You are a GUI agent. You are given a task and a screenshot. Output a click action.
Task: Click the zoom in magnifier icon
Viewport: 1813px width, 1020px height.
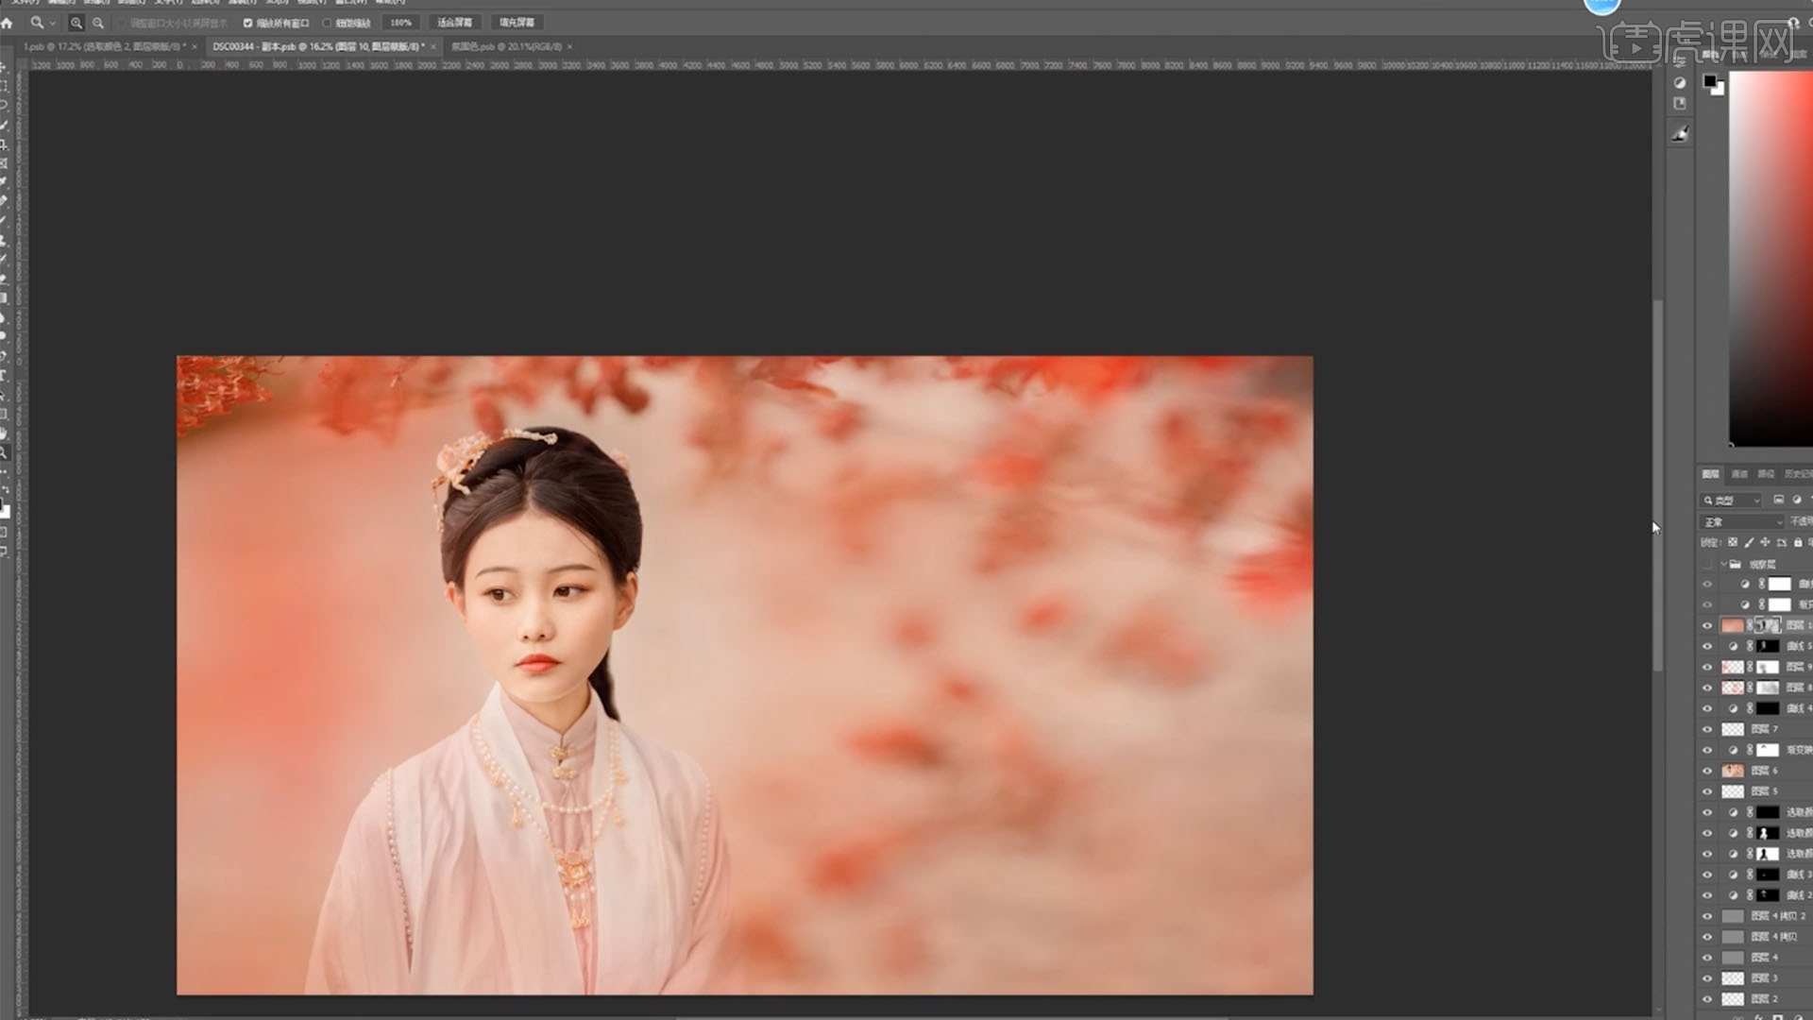click(76, 23)
